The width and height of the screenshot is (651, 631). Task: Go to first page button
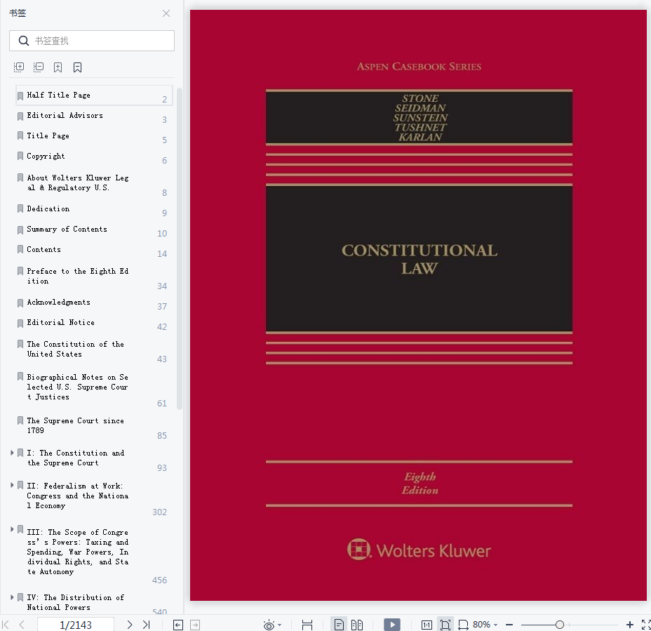tap(6, 625)
